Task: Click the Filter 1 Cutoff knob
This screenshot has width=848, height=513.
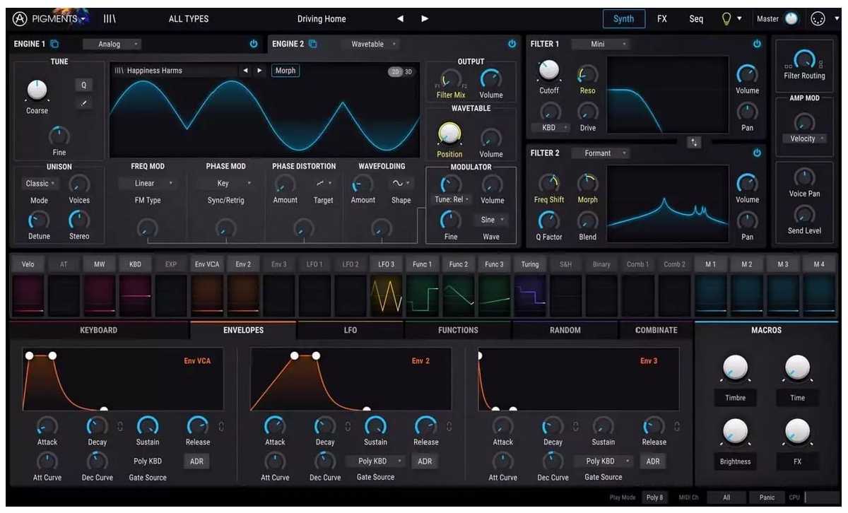Action: [x=549, y=70]
